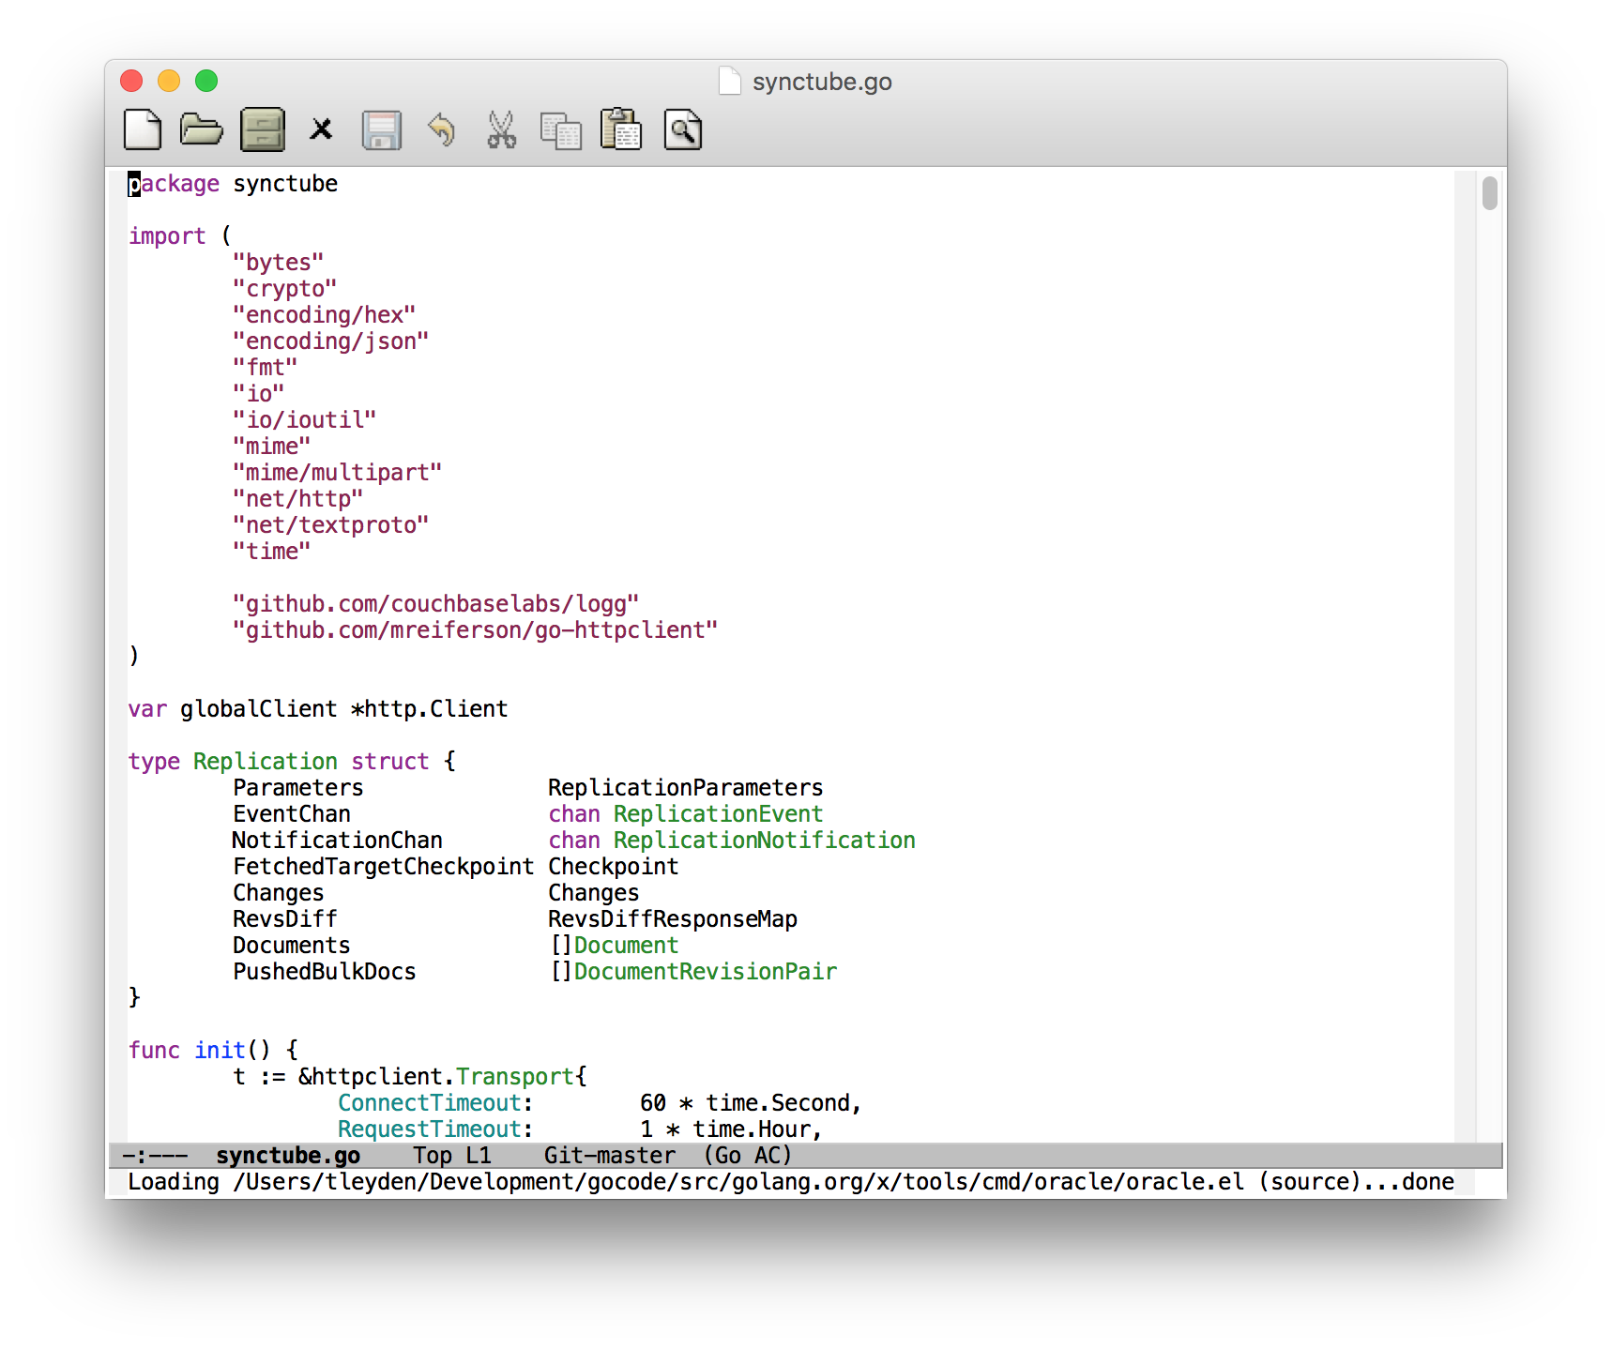This screenshot has height=1349, width=1612.
Task: Click Git-master in the mode line
Action: click(610, 1156)
